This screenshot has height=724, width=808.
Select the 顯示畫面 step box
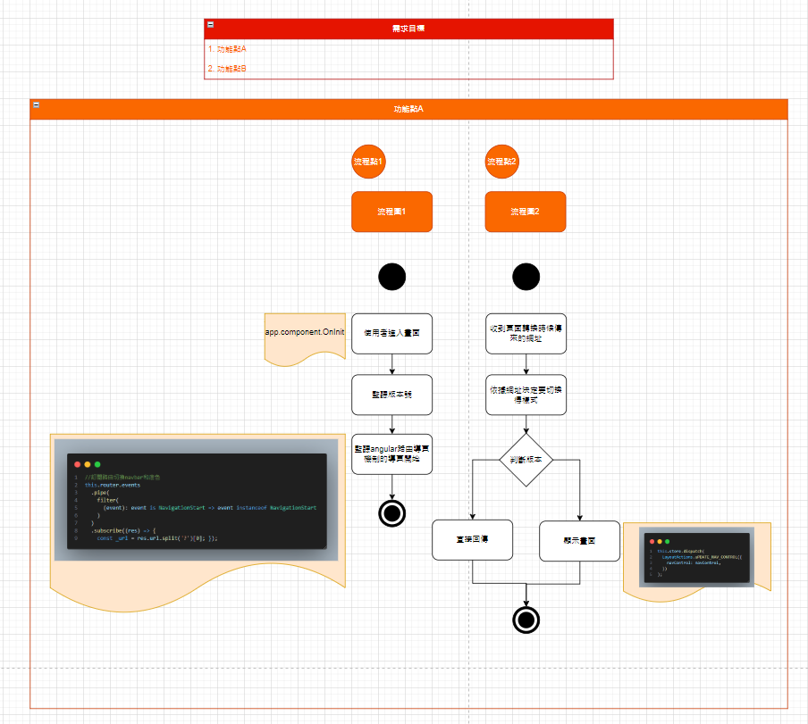click(x=579, y=541)
